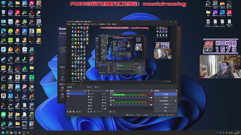This screenshot has width=241, height=135.
Task: Open the NVIDIA App desktop shortcut
Action: tap(3, 41)
